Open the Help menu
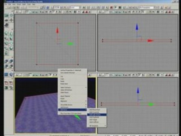The height and width of the screenshot is (136, 181). click(x=34, y=4)
